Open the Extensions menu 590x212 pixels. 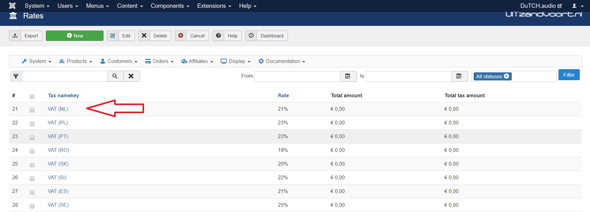pyautogui.click(x=214, y=6)
